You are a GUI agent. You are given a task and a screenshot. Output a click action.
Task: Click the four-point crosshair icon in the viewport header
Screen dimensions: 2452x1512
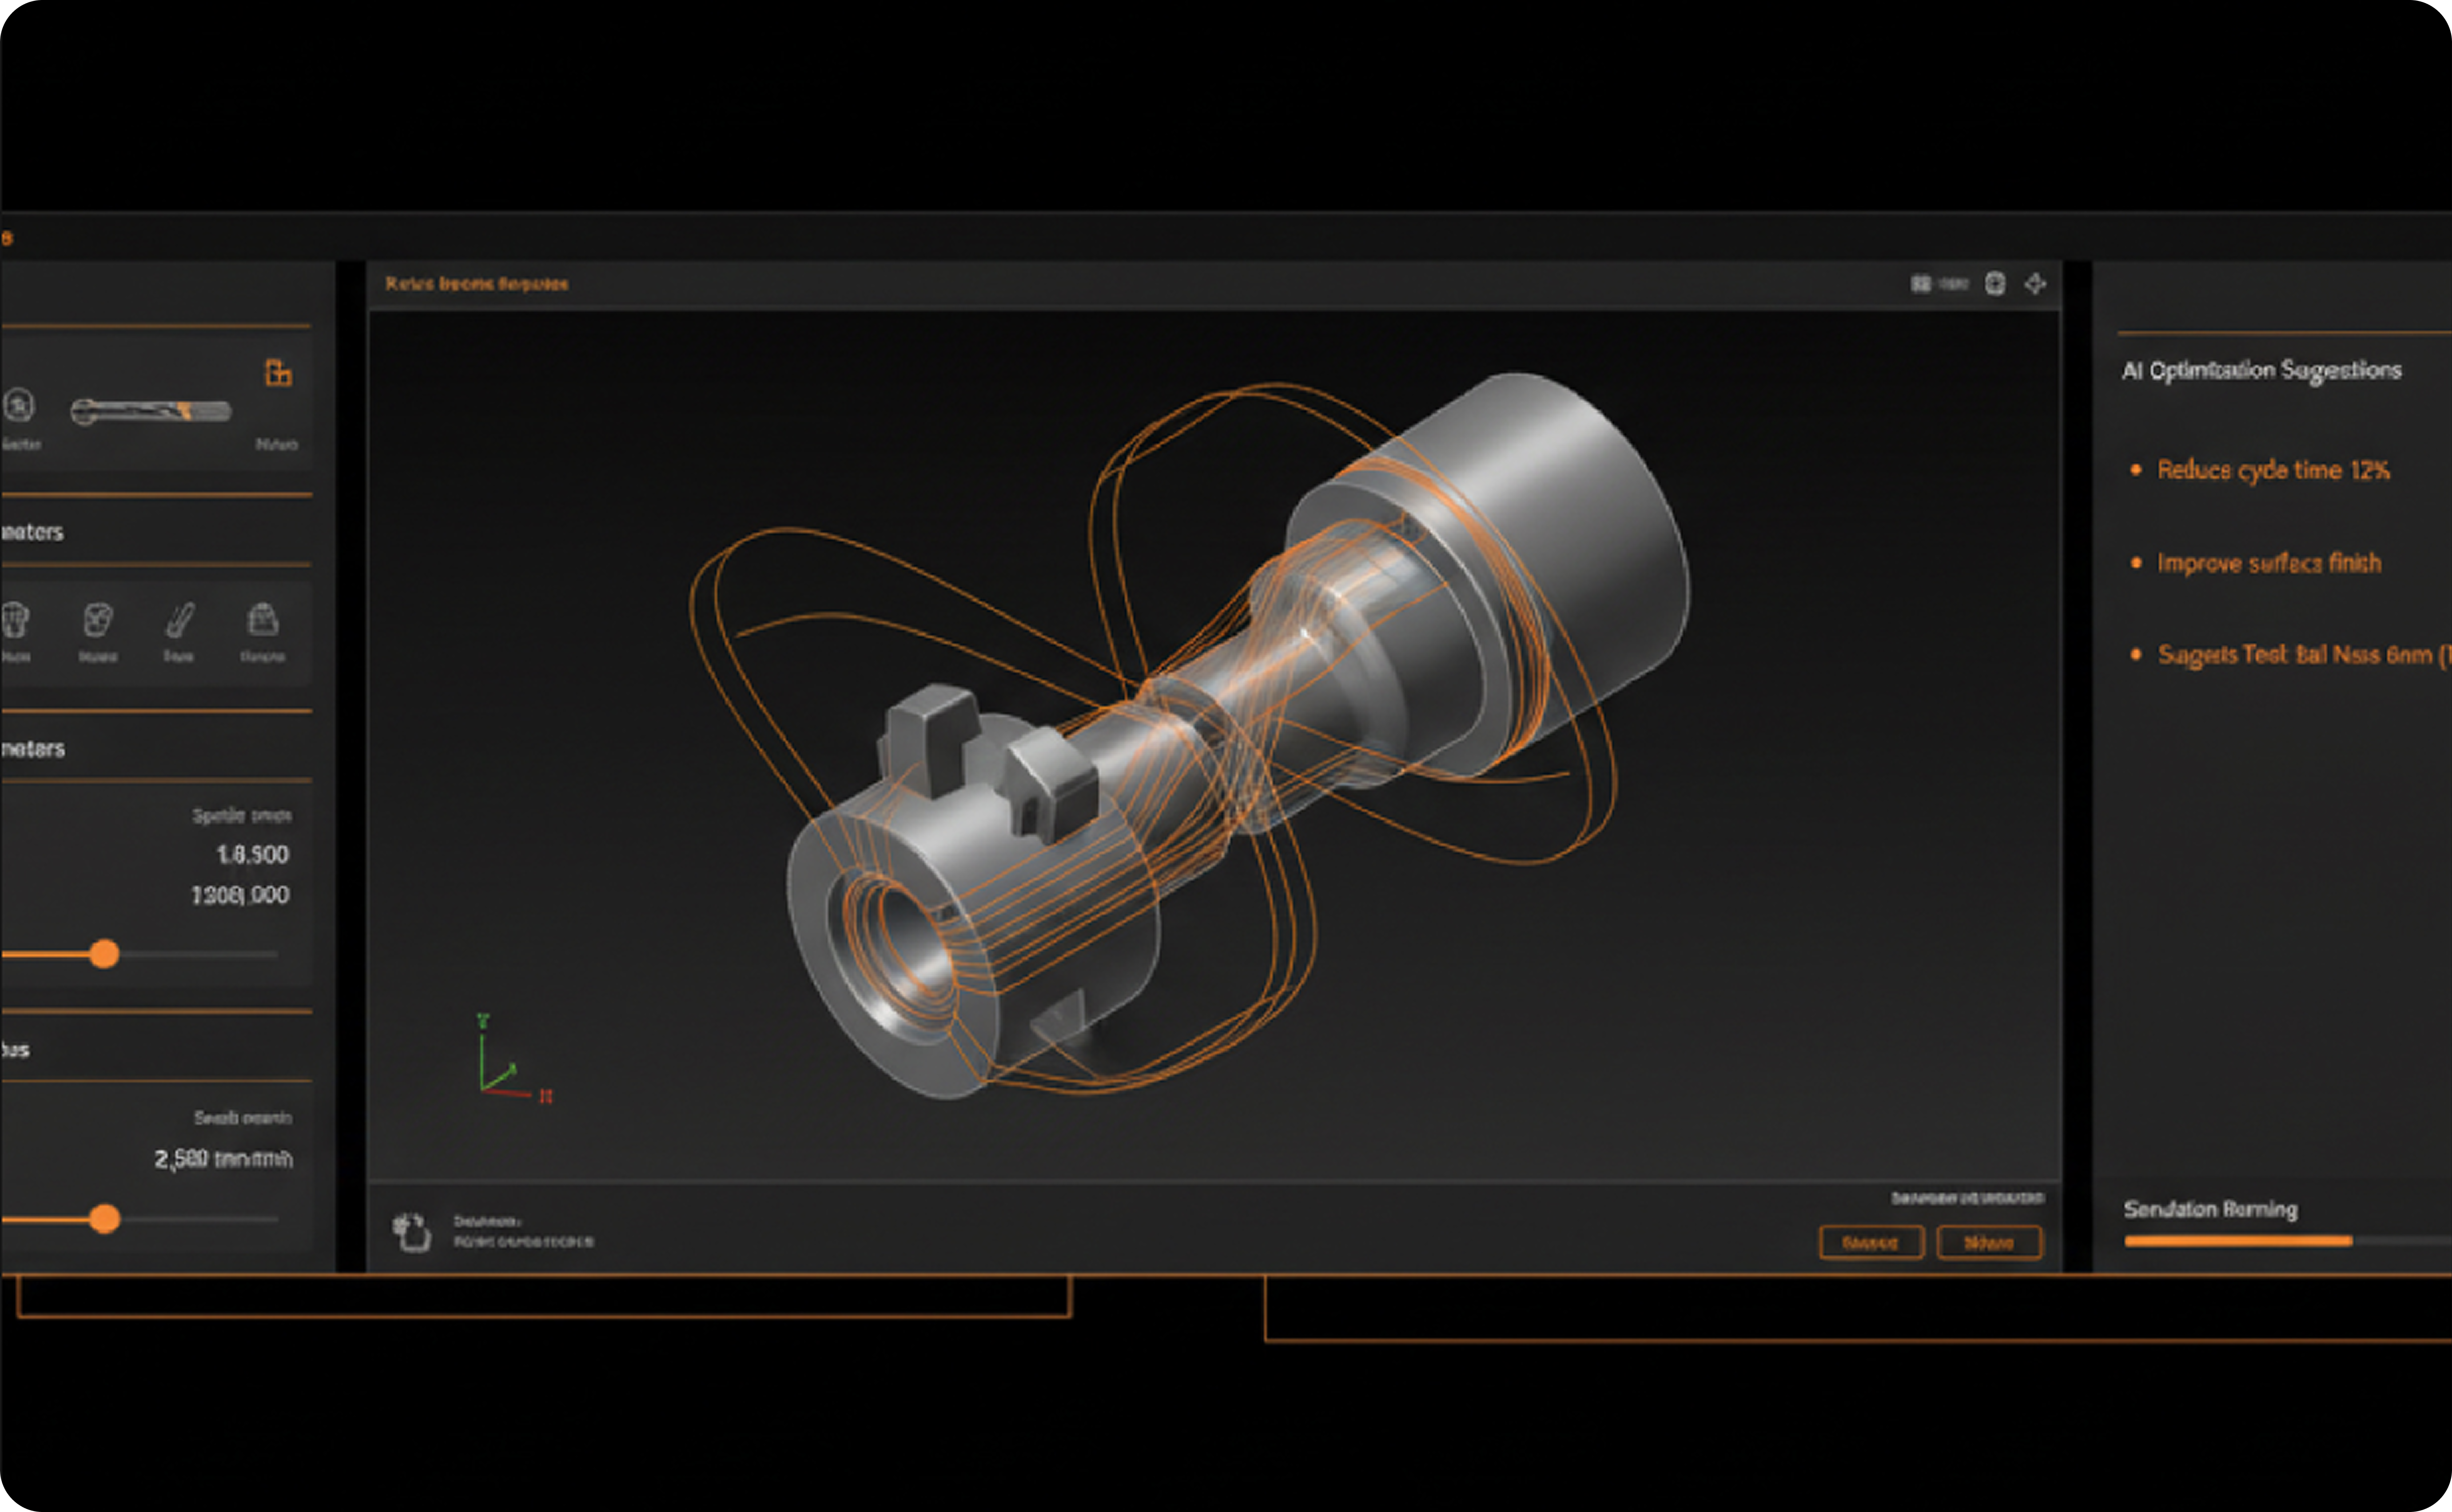pos(2035,284)
